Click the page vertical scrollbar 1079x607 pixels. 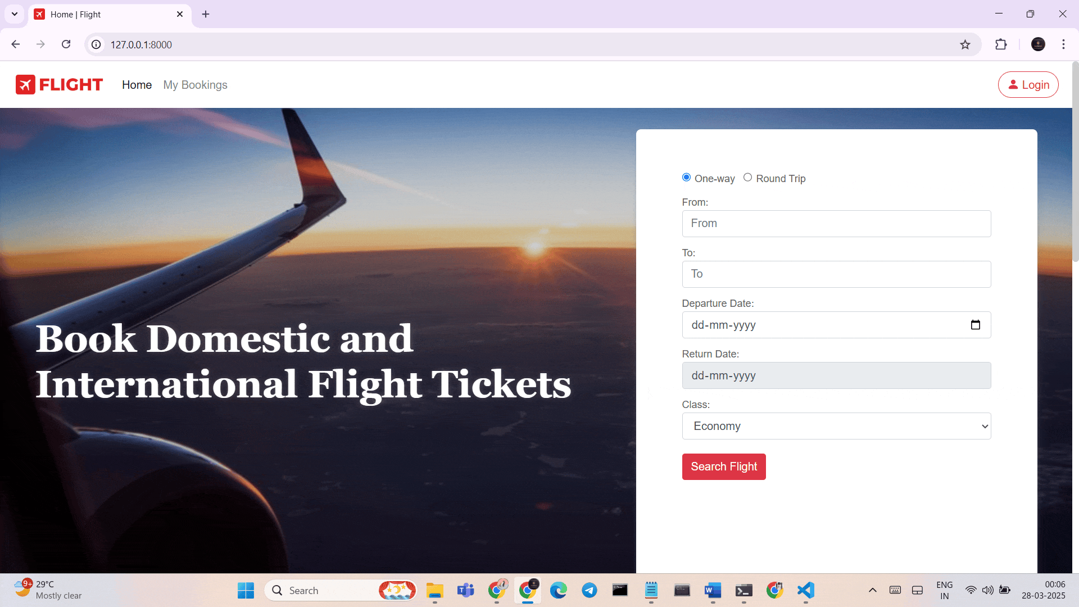coord(1075,163)
